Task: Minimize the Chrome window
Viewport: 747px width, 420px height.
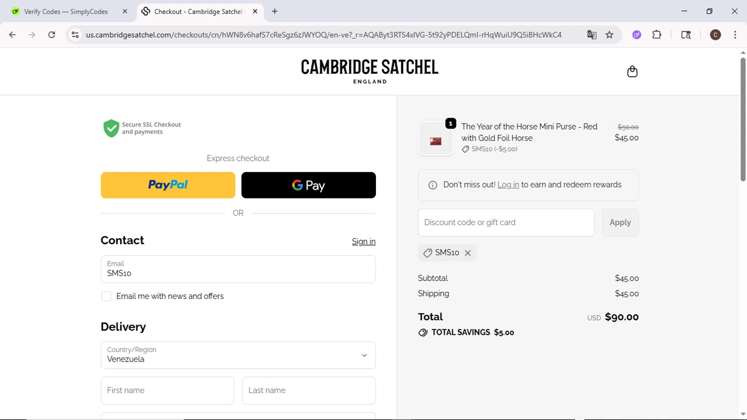Action: 684,11
